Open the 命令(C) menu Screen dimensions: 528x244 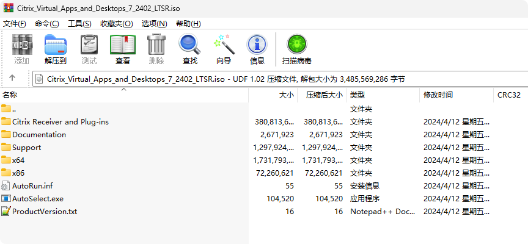[x=47, y=24]
